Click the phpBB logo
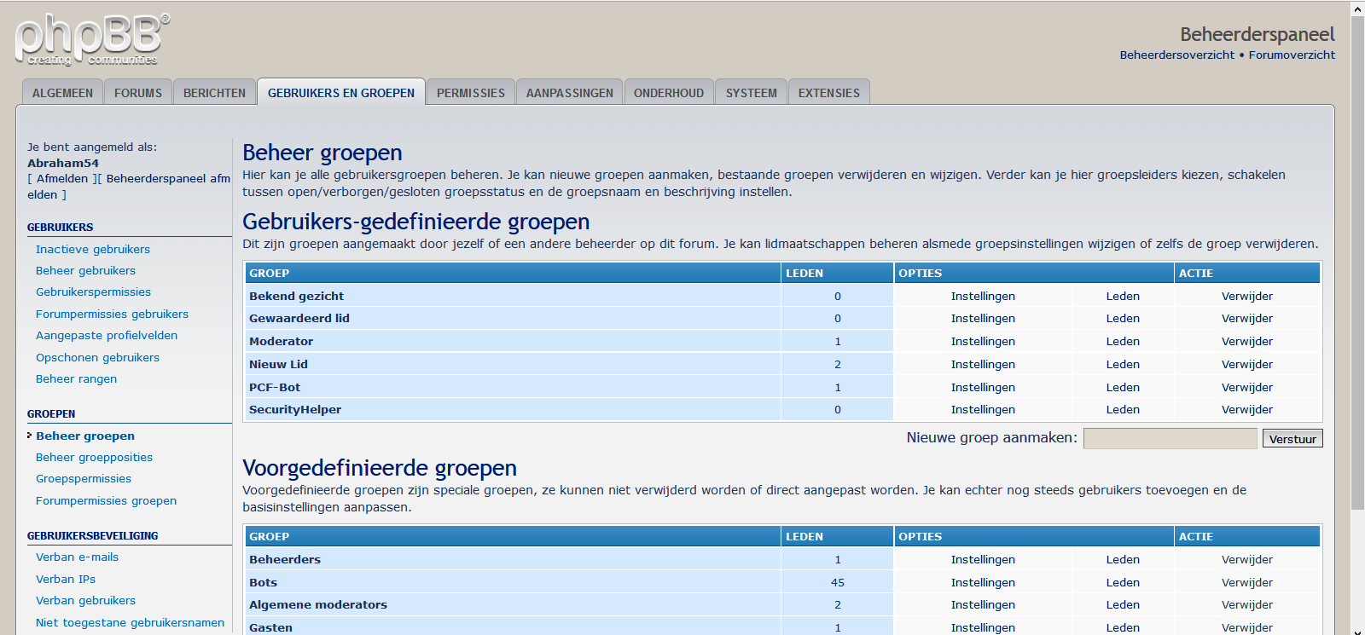Image resolution: width=1365 pixels, height=635 pixels. pos(92,39)
